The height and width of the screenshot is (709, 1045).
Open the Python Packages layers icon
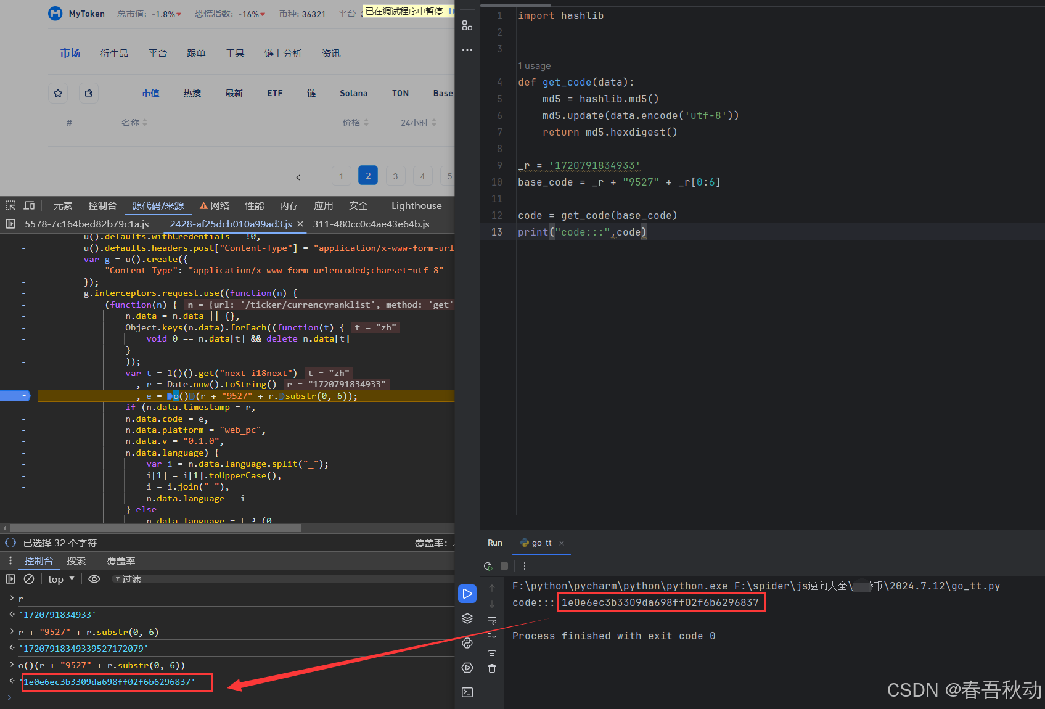coord(467,618)
